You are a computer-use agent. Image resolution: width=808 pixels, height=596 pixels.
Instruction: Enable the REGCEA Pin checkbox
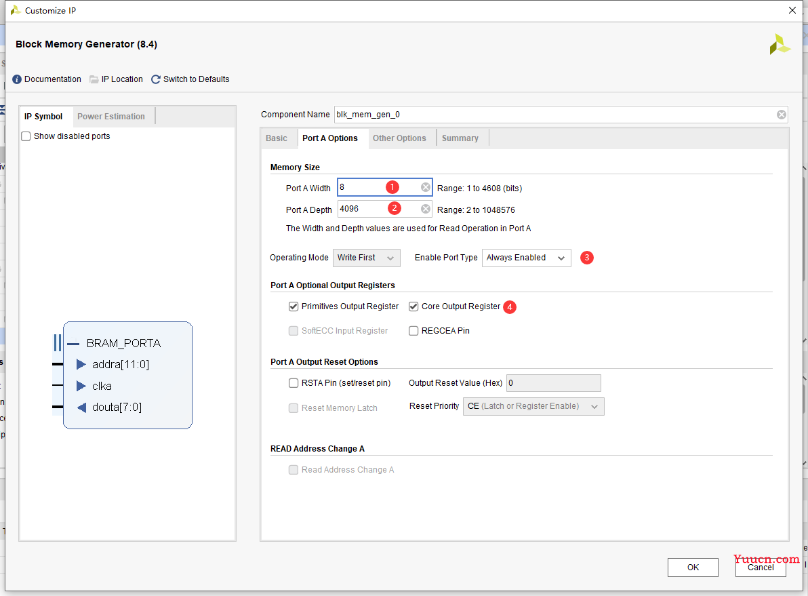(x=413, y=331)
